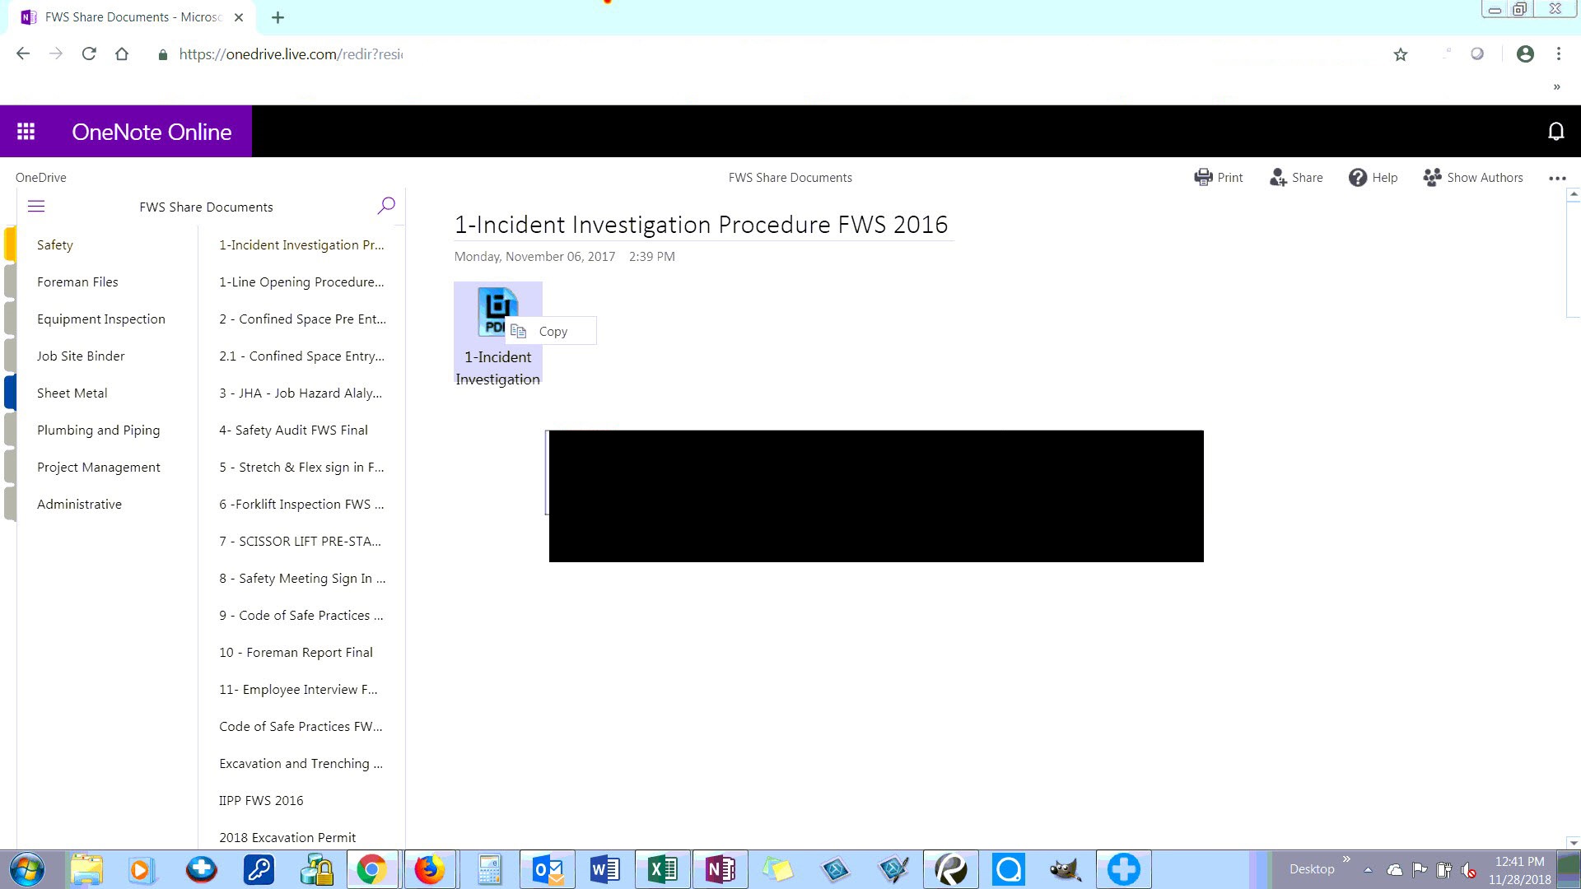Bookmark this page with the star icon

[x=1400, y=54]
